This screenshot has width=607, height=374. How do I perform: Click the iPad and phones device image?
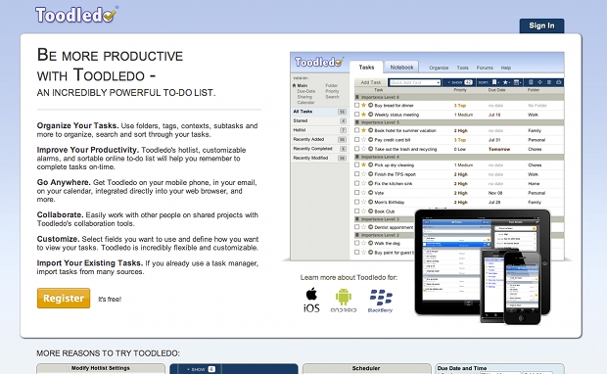483,266
